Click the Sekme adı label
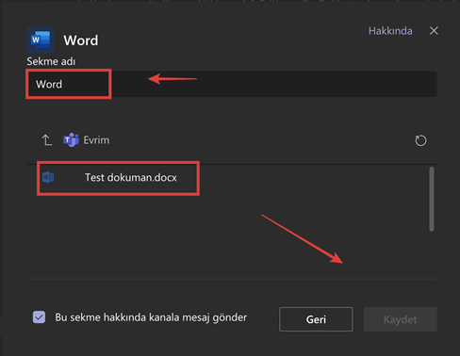 51,61
